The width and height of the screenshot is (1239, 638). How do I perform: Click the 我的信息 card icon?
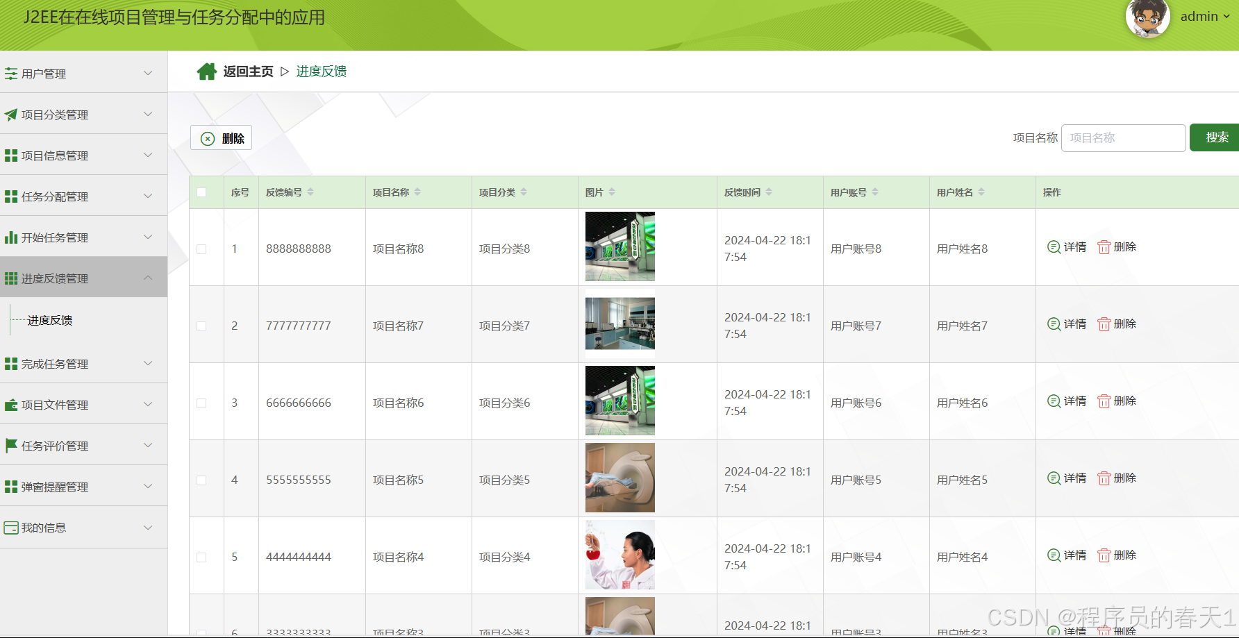[11, 528]
